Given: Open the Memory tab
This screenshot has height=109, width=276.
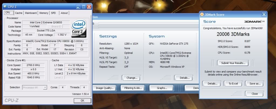Looking at the screenshot, I should (44, 13).
